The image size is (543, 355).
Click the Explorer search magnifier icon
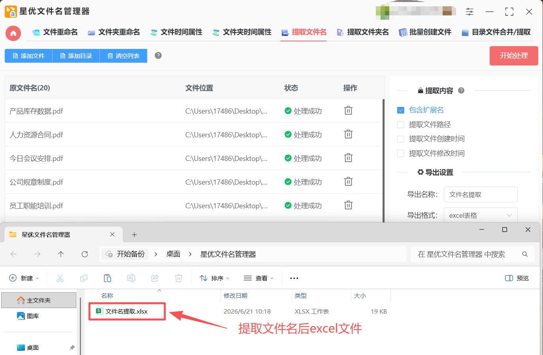525,254
